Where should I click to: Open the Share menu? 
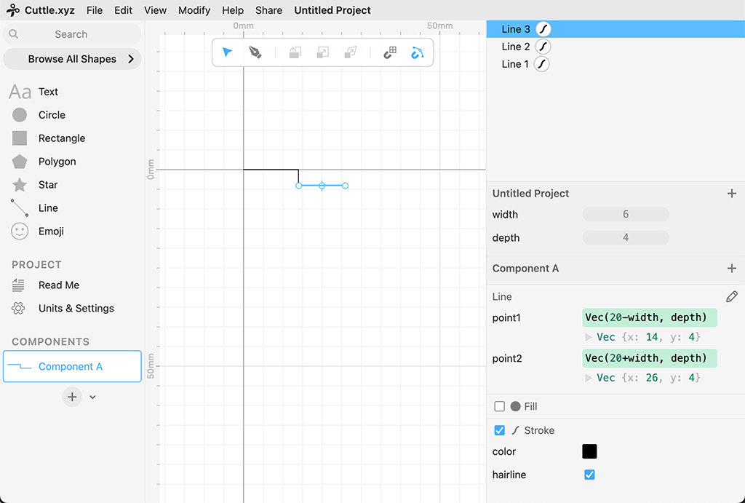(x=269, y=10)
